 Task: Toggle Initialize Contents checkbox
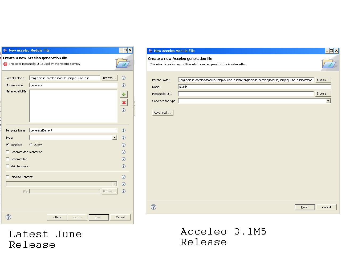pyautogui.click(x=7, y=177)
